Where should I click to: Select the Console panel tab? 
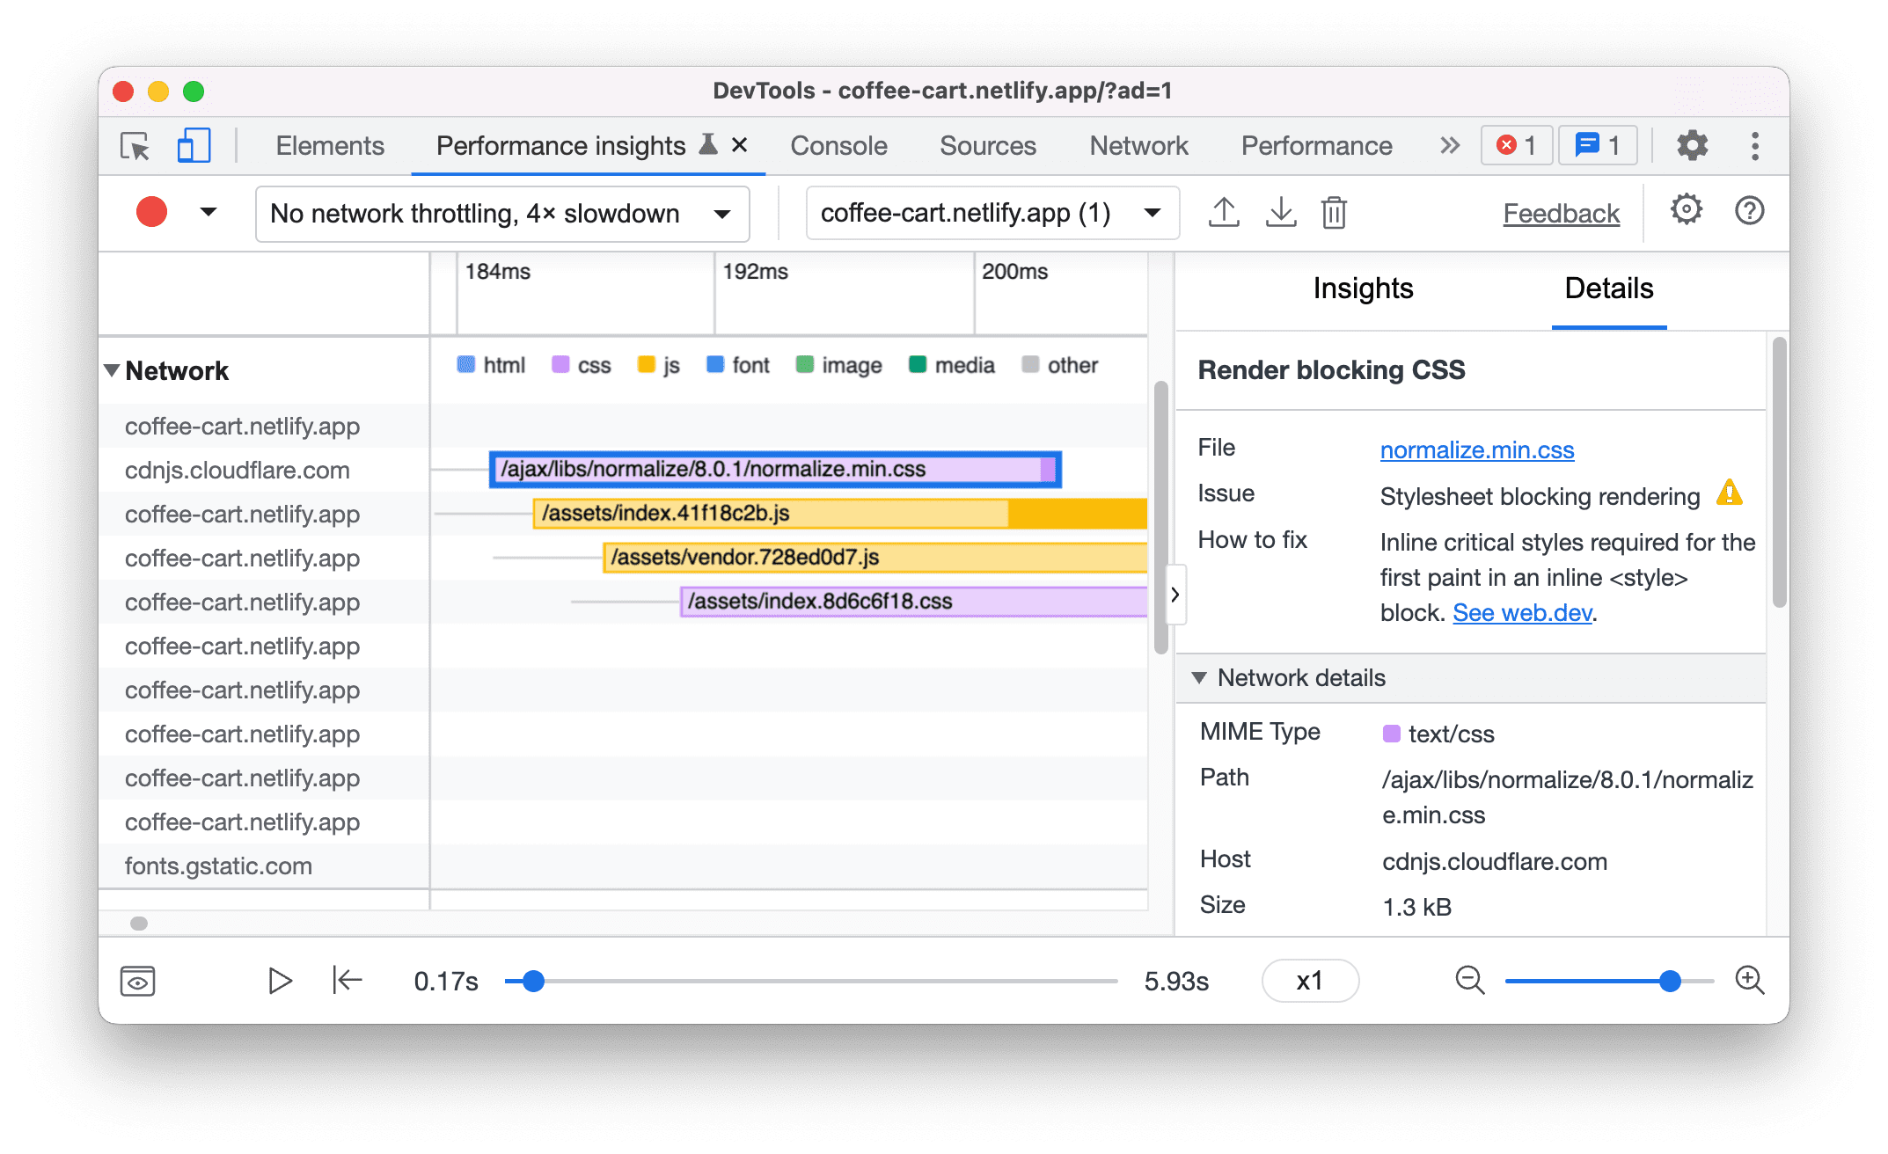pos(836,142)
